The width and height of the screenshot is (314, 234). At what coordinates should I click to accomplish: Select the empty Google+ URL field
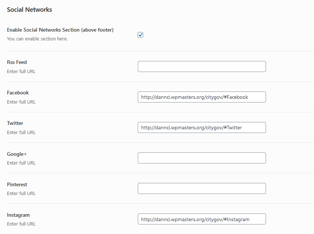tap(202, 158)
